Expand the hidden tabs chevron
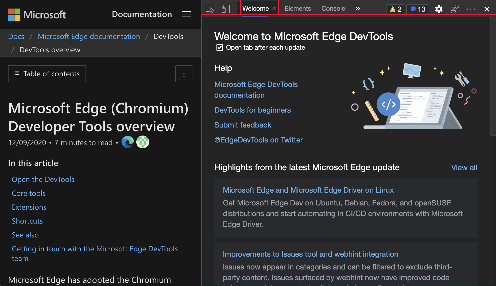This screenshot has height=286, width=496. click(358, 8)
